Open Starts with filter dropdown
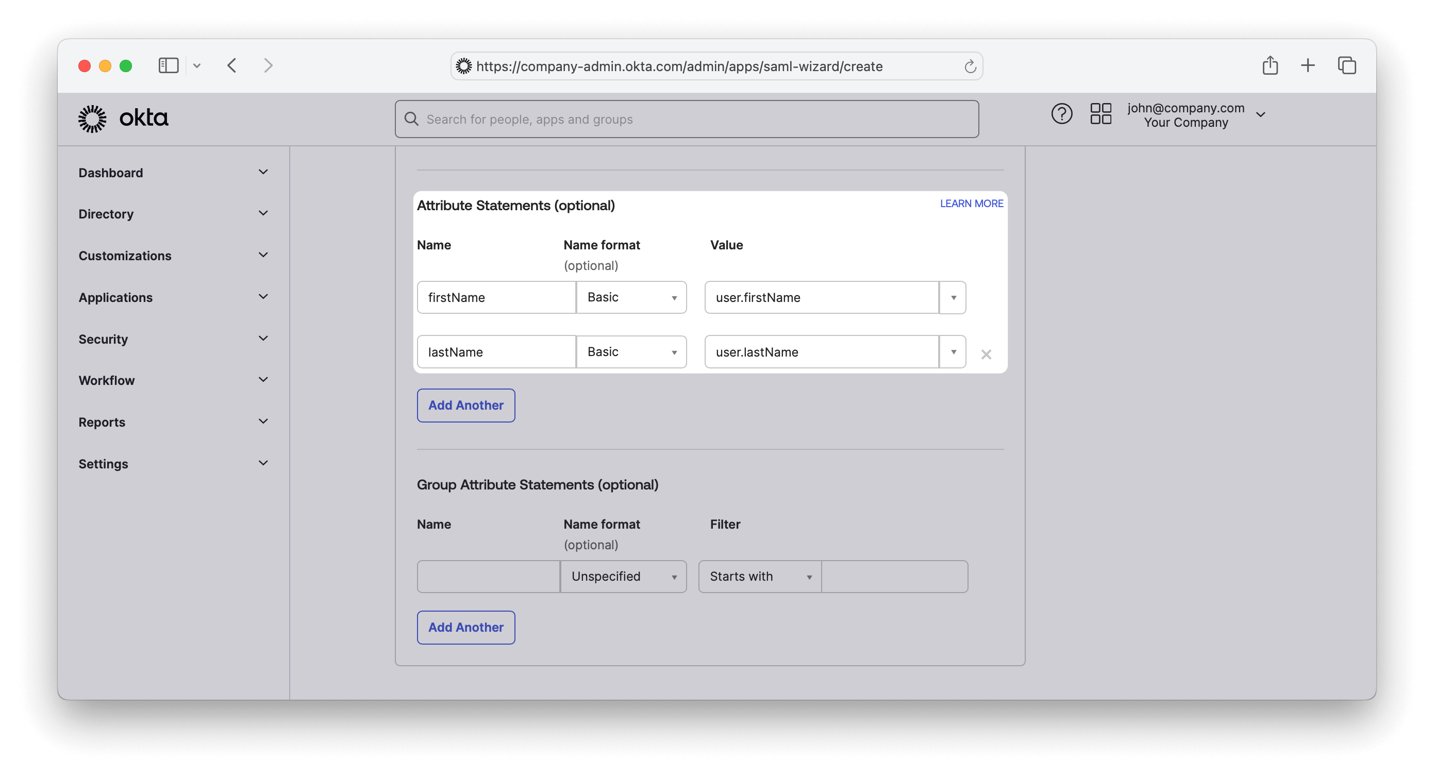 click(760, 576)
